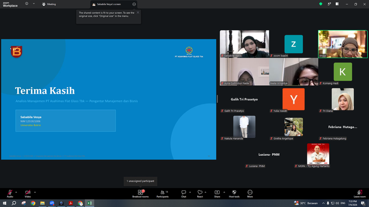Click the 'Terima Kasih' slide title
369x207 pixels.
[45, 91]
